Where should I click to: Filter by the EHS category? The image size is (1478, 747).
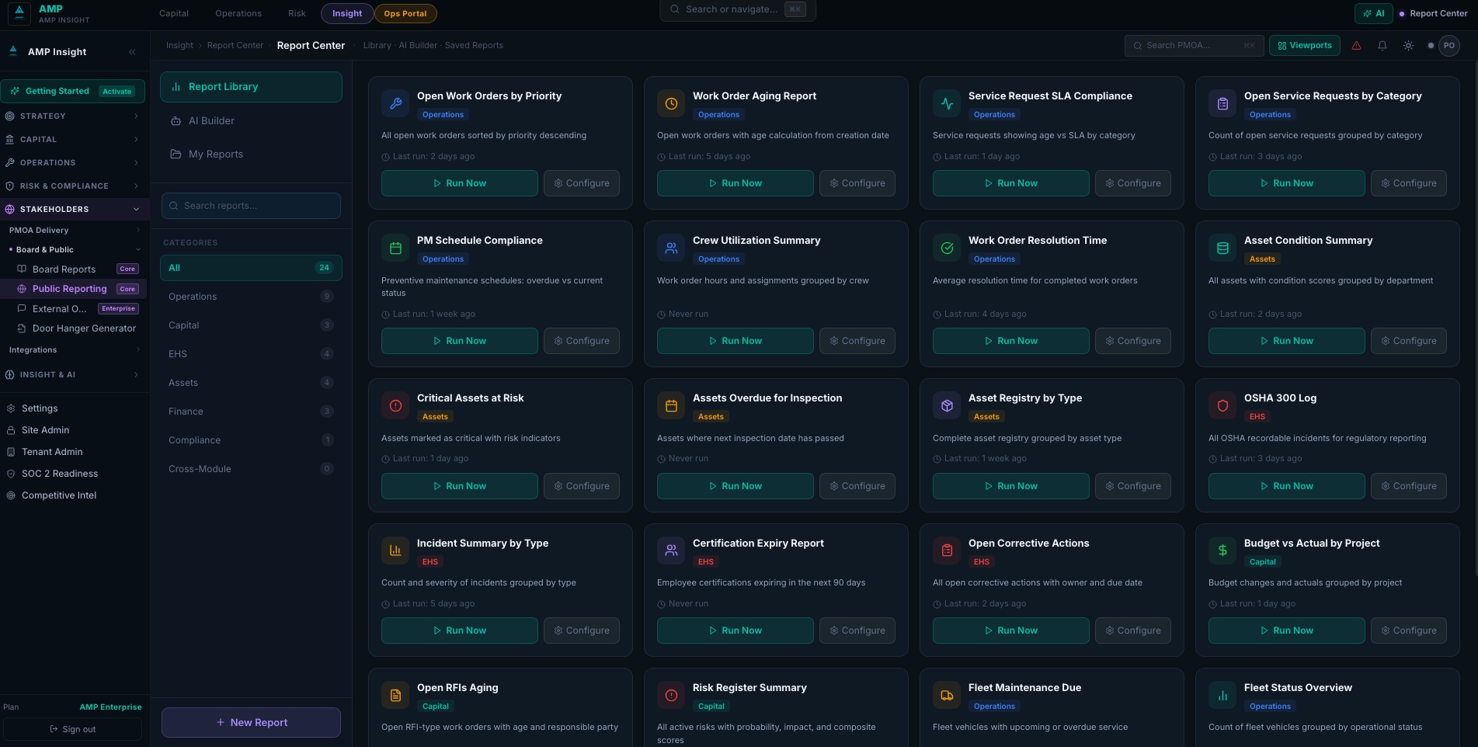coord(251,354)
